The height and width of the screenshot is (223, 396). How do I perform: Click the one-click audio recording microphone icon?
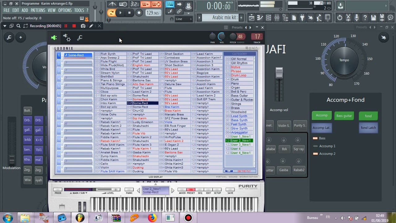357,18
